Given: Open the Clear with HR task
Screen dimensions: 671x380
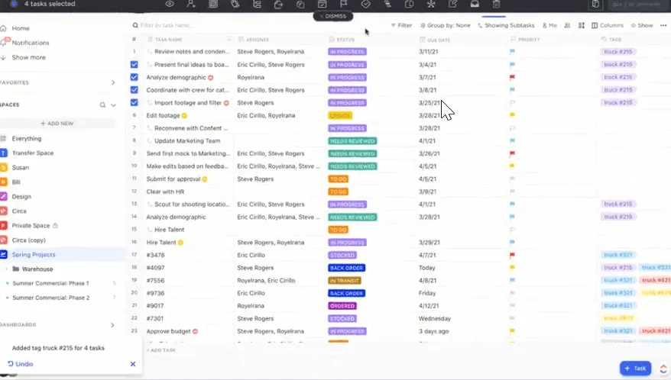Looking at the screenshot, I should pyautogui.click(x=165, y=192).
